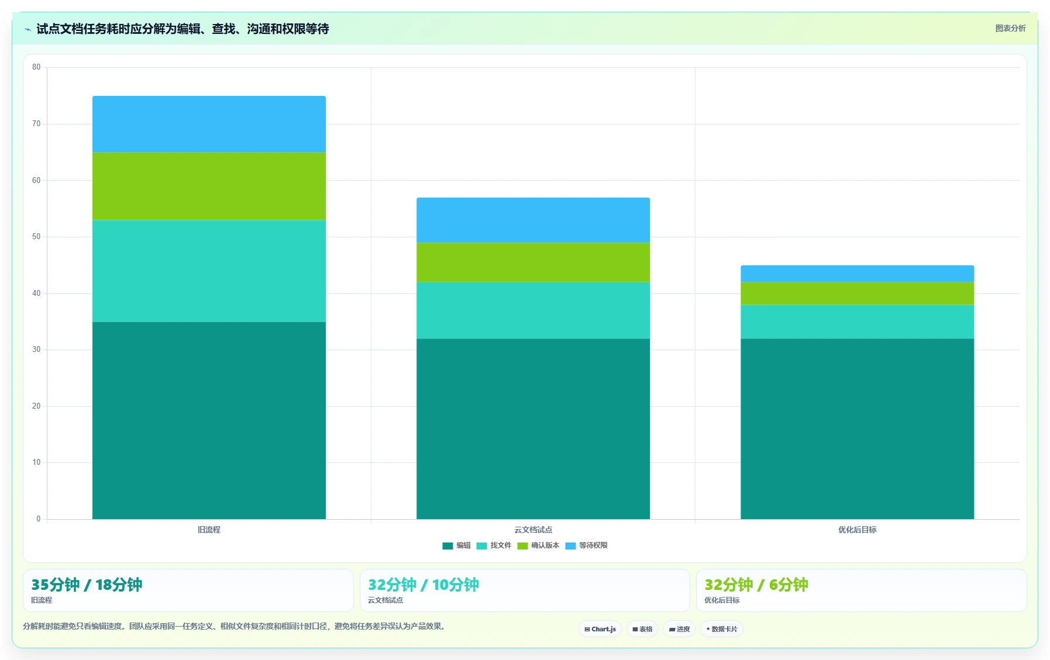Click the 优化后目标 x-axis label

click(x=857, y=530)
